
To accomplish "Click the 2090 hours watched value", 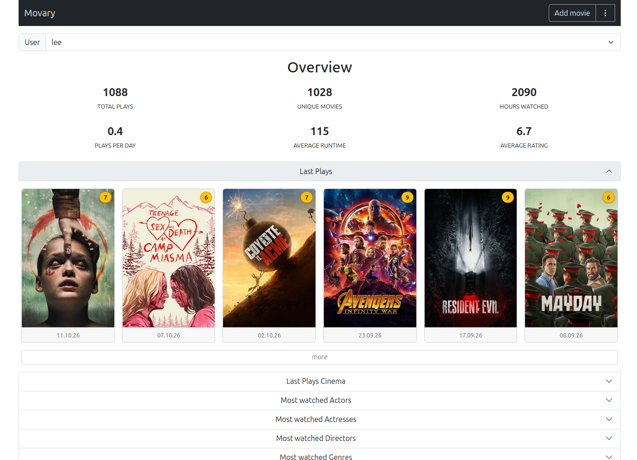I will 524,92.
